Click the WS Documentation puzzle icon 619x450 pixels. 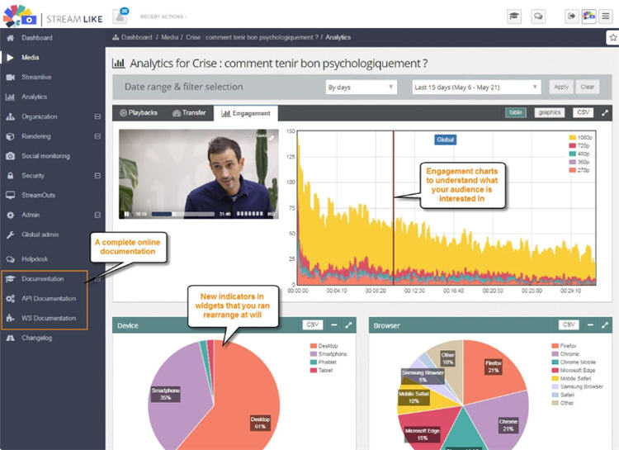(x=10, y=318)
